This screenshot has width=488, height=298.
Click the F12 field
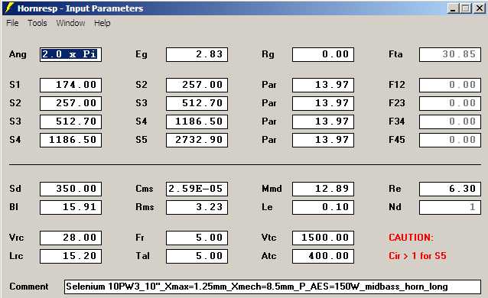pyautogui.click(x=450, y=85)
